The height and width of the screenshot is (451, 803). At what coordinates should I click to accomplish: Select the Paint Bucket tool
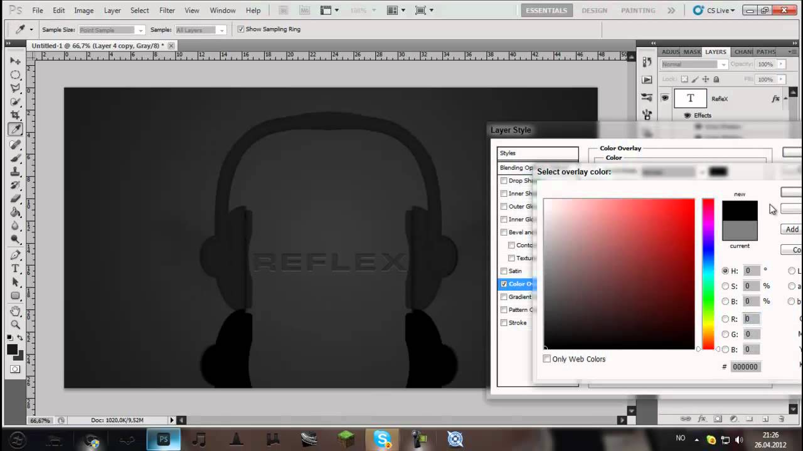pyautogui.click(x=16, y=213)
